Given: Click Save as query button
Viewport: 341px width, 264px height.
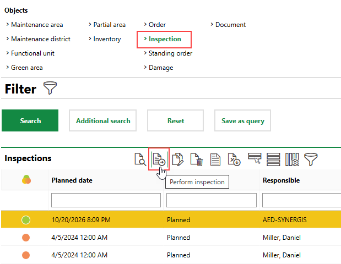Looking at the screenshot, I should (x=242, y=120).
